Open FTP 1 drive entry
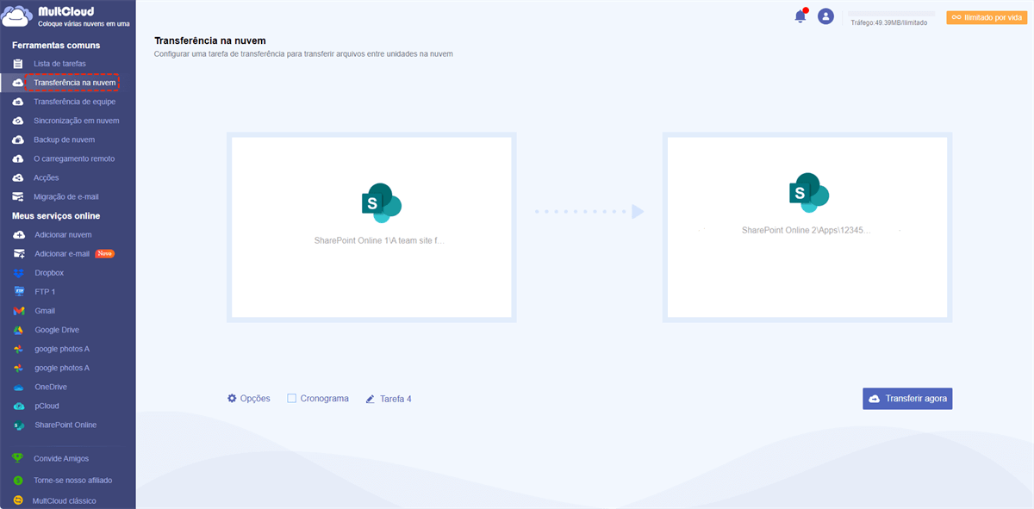 tap(45, 292)
